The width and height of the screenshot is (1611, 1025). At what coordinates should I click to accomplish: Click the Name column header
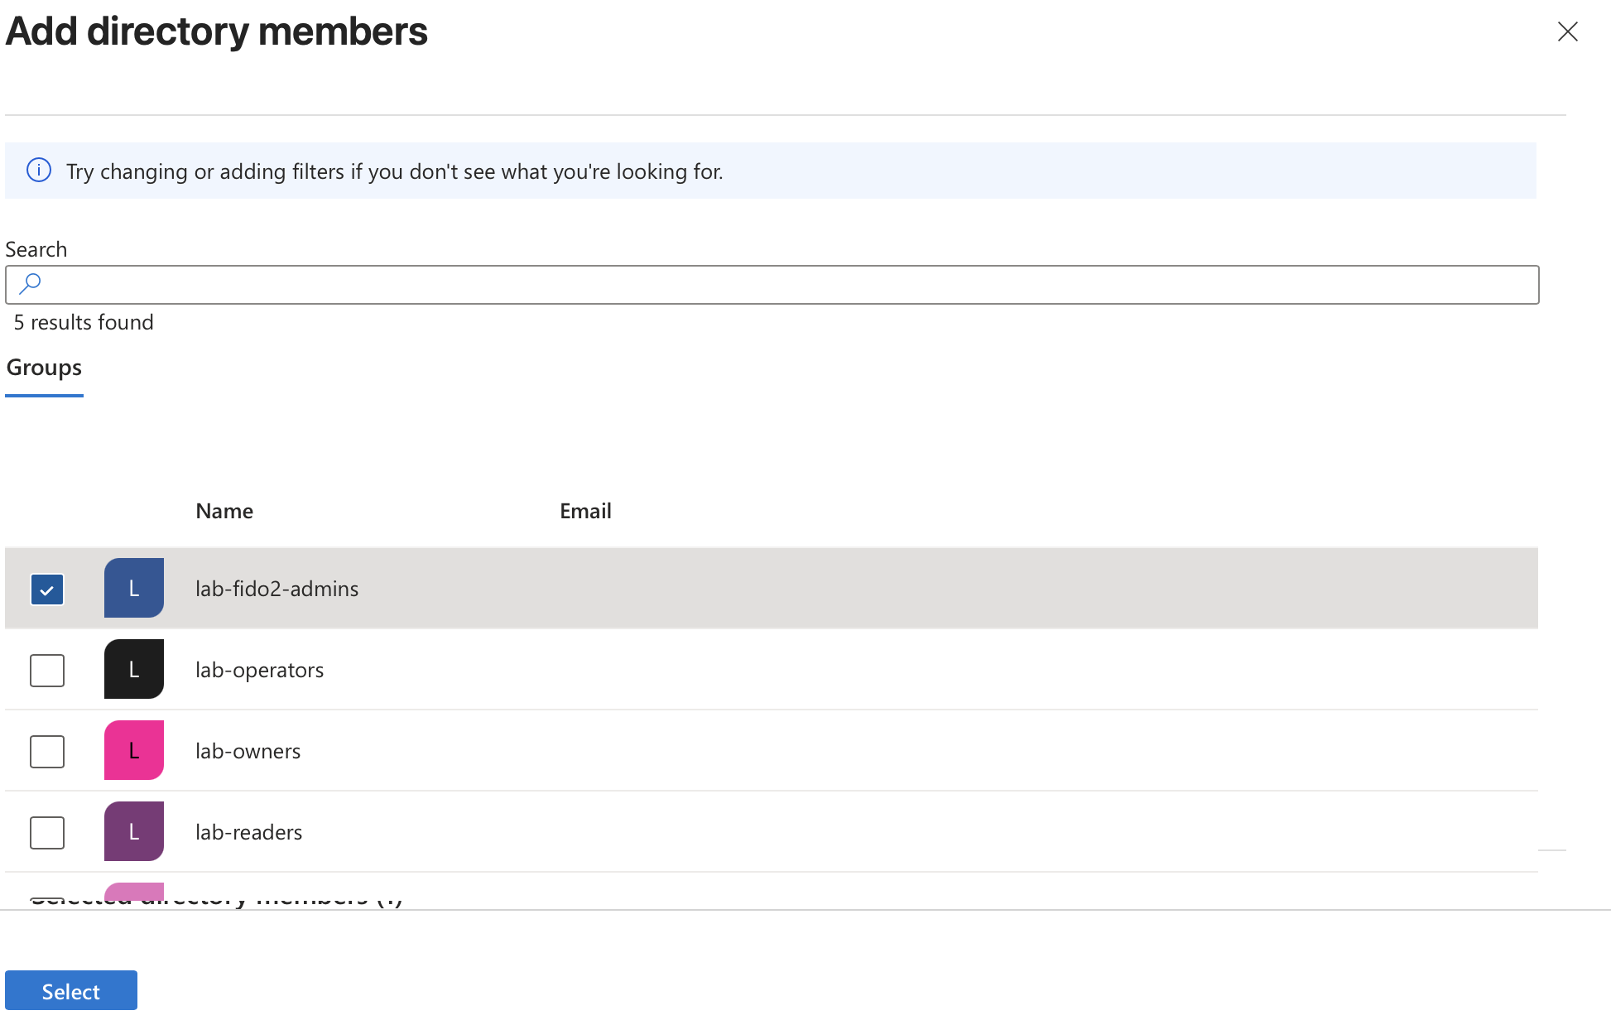(224, 511)
